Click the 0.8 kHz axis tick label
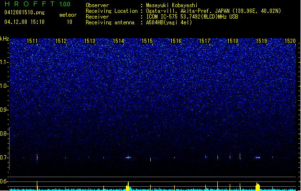This screenshot has width=301, height=191. tap(4, 134)
